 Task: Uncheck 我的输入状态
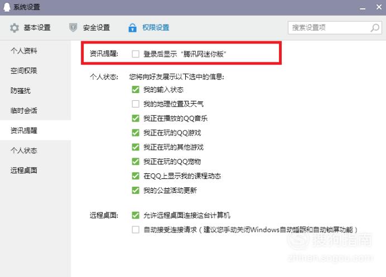click(136, 90)
